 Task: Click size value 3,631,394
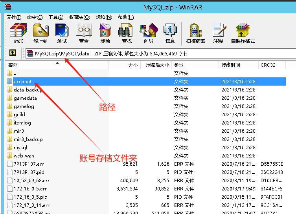127,189
